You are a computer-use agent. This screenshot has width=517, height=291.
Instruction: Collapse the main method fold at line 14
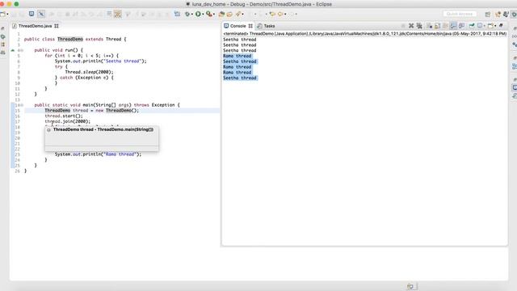coord(22,105)
